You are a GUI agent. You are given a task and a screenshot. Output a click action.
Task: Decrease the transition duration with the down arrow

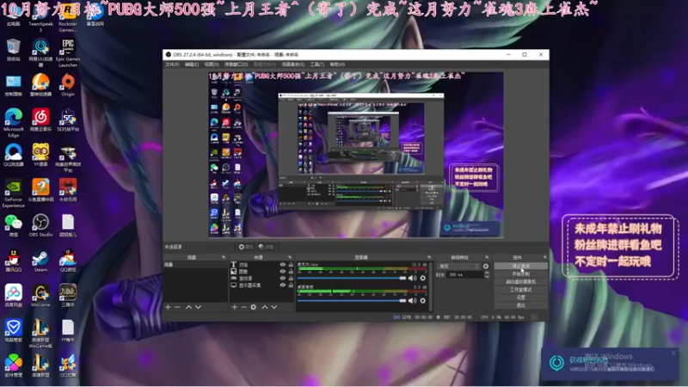click(x=486, y=276)
